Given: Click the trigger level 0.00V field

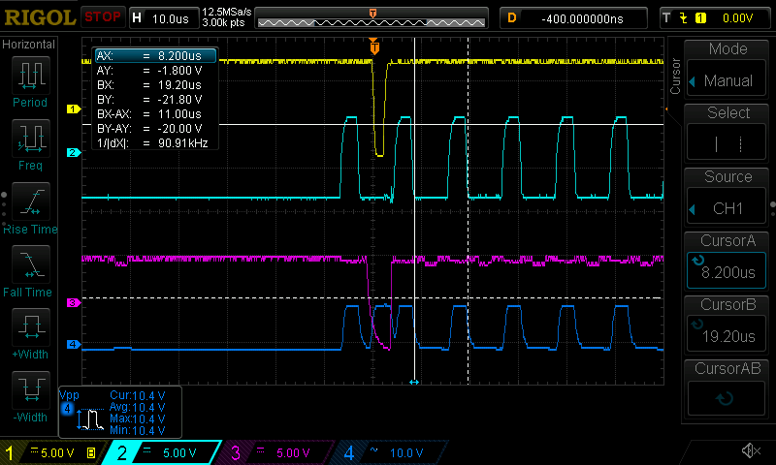Looking at the screenshot, I should (x=737, y=18).
